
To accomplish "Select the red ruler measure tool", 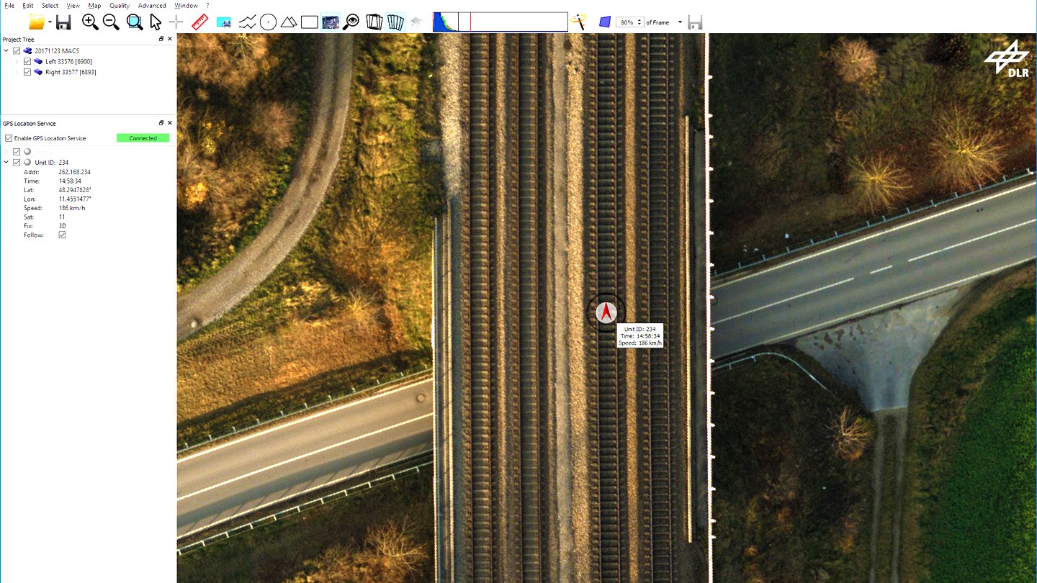I will (x=200, y=22).
